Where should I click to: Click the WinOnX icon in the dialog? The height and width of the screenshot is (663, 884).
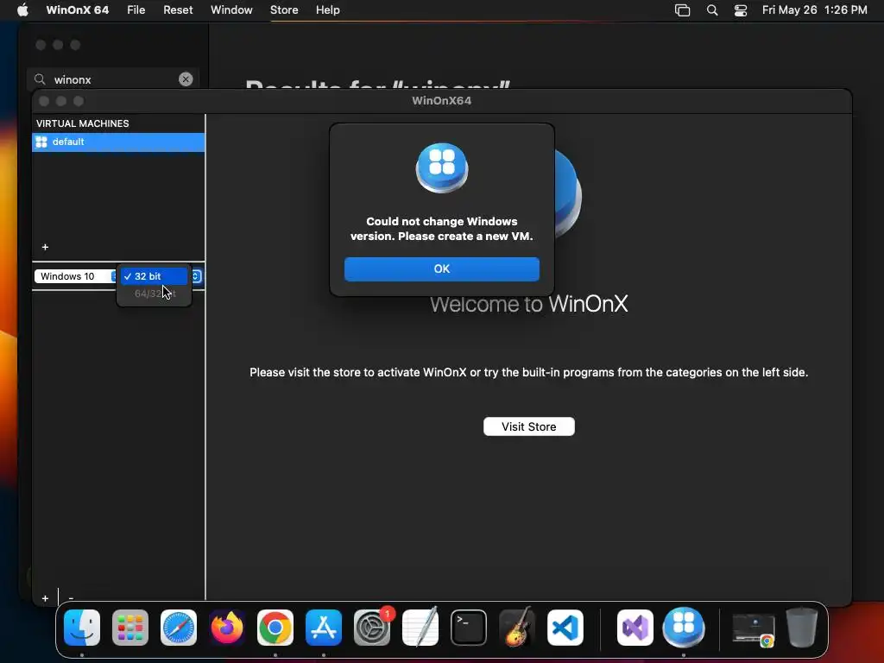tap(442, 168)
